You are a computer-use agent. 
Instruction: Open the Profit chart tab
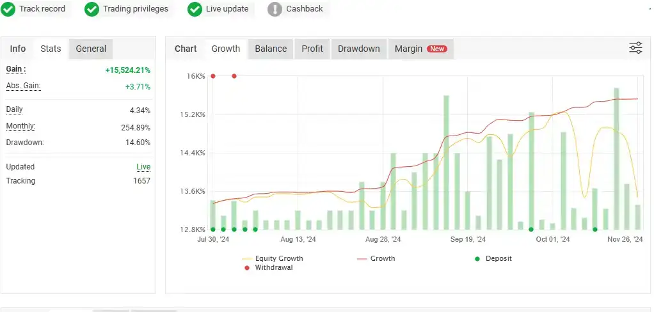312,49
